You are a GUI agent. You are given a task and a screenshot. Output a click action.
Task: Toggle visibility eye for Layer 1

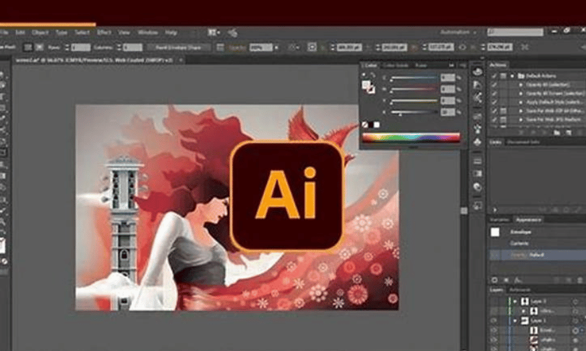[x=494, y=321]
